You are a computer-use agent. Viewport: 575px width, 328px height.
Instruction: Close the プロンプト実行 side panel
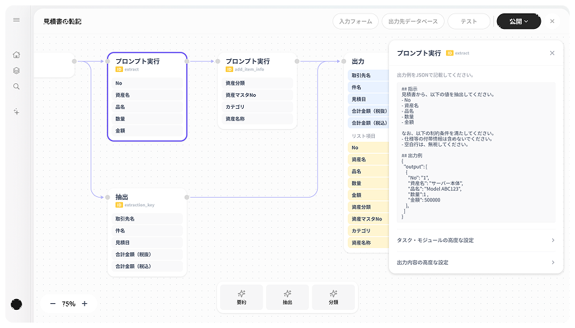[552, 53]
